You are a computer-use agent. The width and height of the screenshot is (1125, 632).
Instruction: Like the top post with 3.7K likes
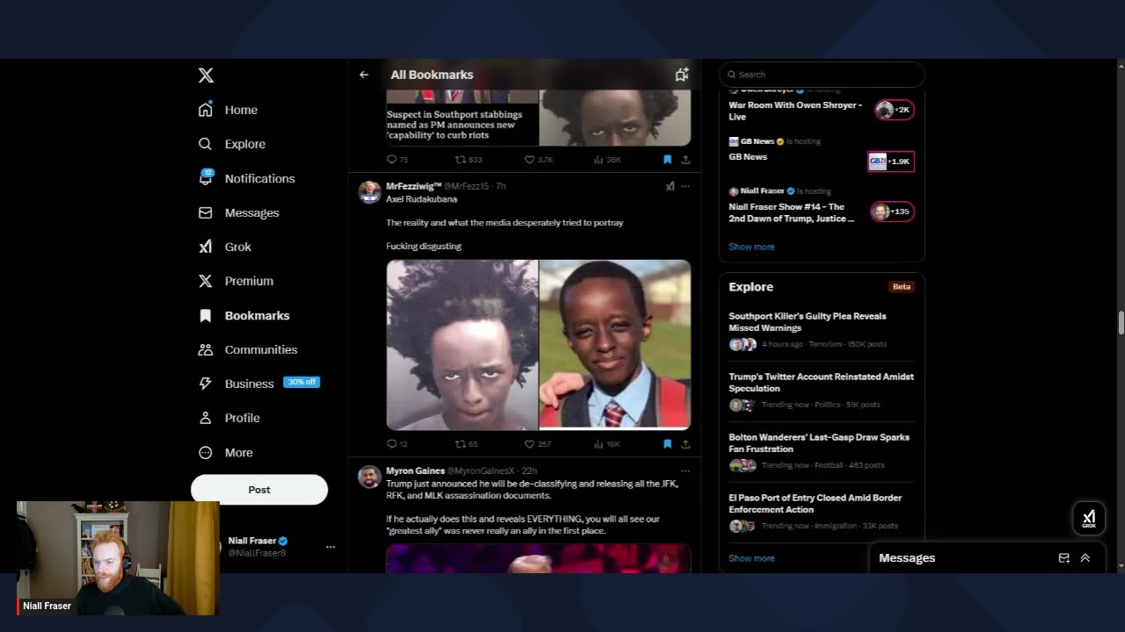[530, 160]
